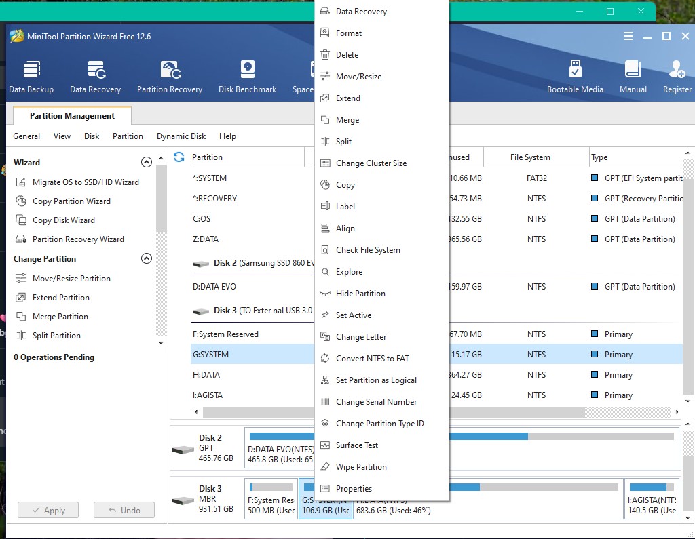This screenshot has width=695, height=539.
Task: Choose Change Partition Type ID
Action: coord(381,424)
